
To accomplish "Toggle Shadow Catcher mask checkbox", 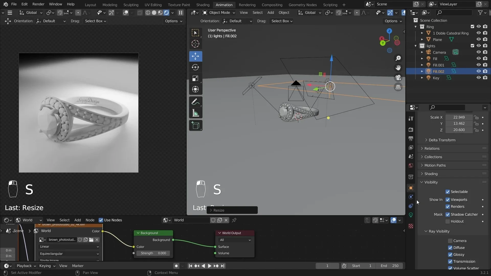I will pyautogui.click(x=448, y=214).
